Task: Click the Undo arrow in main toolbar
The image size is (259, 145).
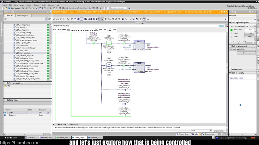Action: (40, 8)
